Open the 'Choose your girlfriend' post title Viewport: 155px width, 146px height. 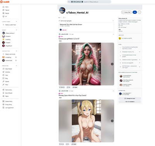tap(69, 39)
